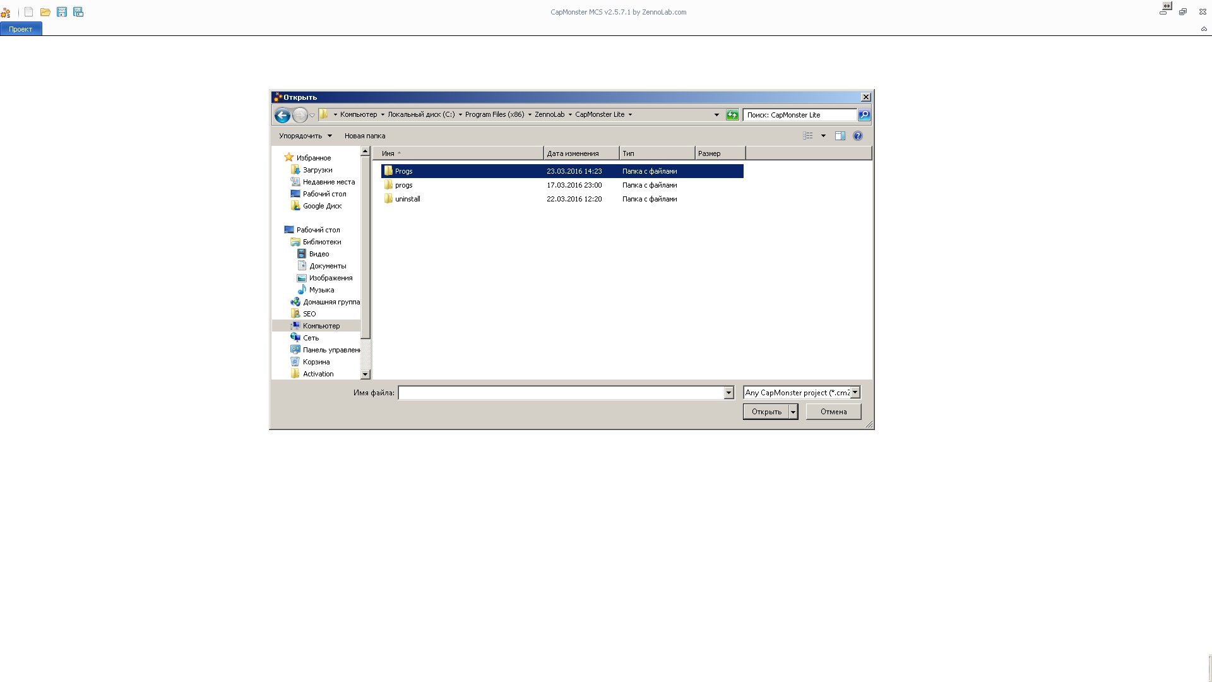1212x682 pixels.
Task: Click the Отмена button
Action: click(833, 412)
